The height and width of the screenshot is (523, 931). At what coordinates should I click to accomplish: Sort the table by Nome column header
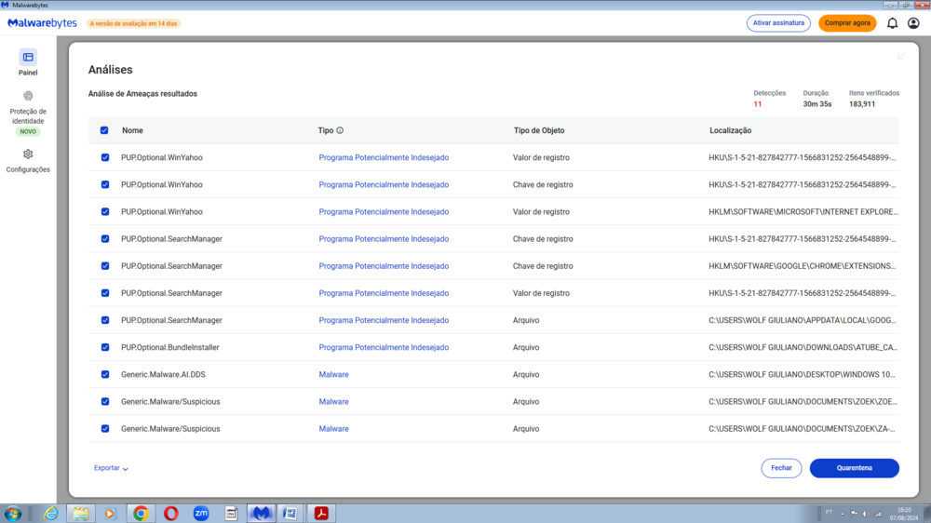pos(132,131)
